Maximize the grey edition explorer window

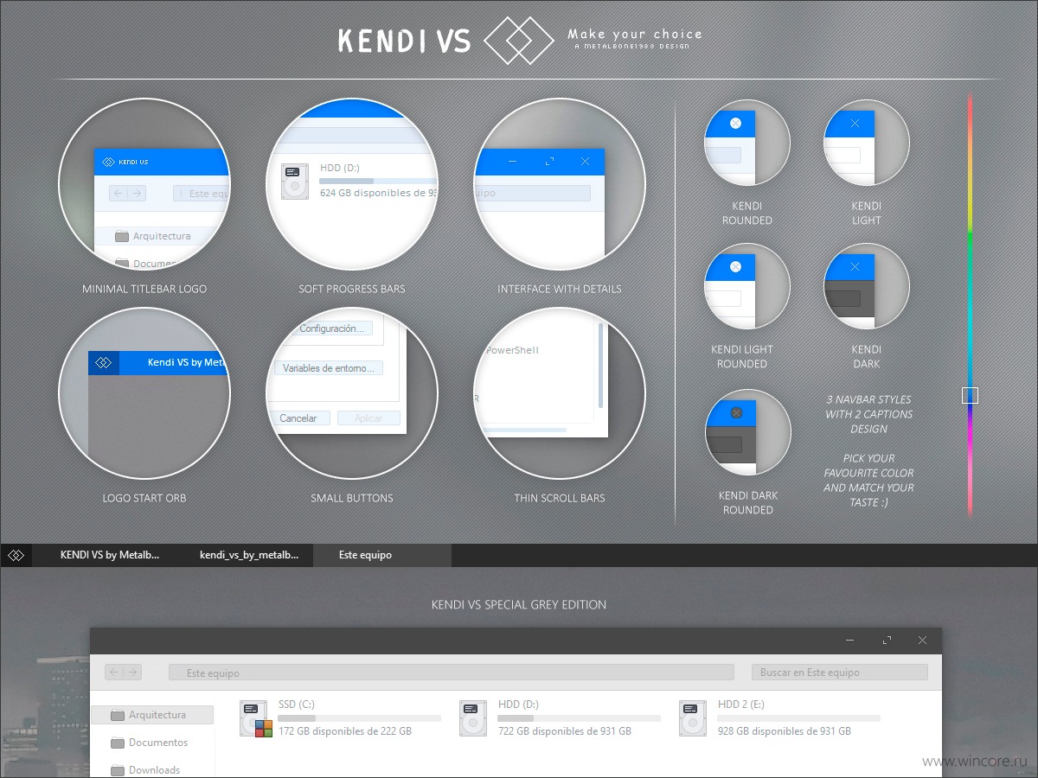[x=887, y=641]
